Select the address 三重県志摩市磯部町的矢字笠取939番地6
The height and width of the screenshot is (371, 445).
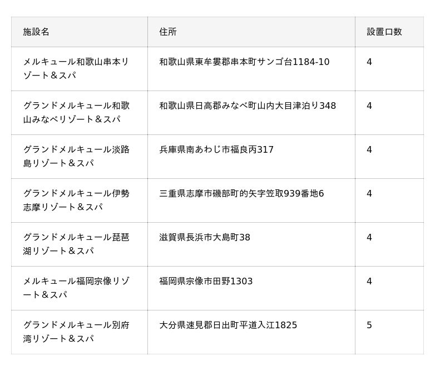tap(241, 194)
